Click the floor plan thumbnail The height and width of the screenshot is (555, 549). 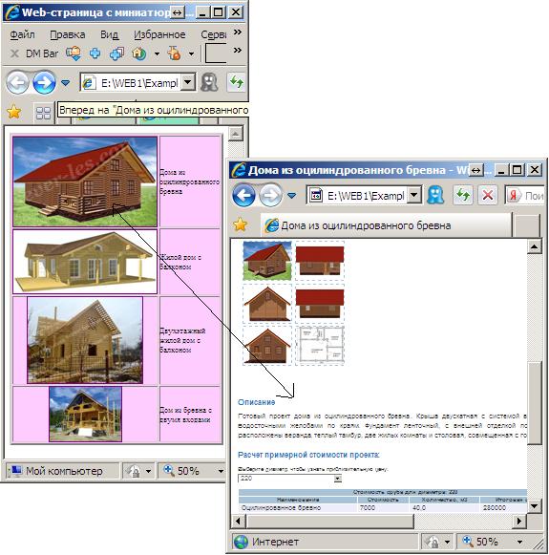320,346
